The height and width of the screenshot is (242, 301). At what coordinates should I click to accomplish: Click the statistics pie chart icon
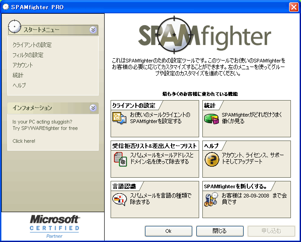[211, 118]
